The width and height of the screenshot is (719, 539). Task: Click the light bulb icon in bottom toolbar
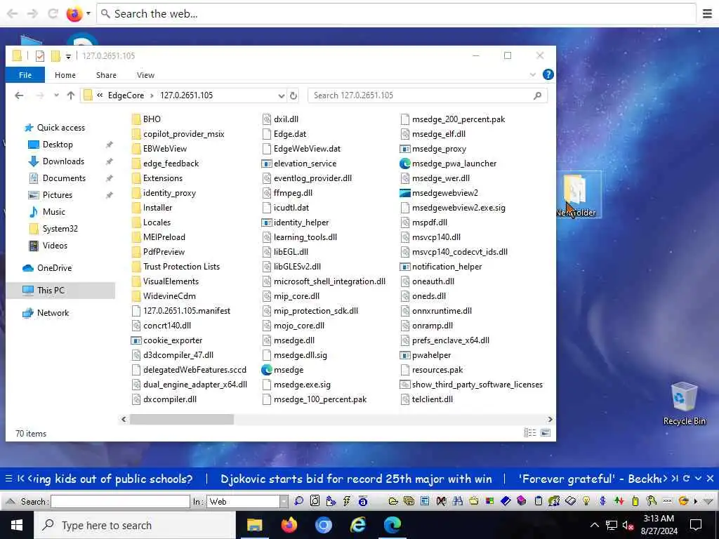586,501
